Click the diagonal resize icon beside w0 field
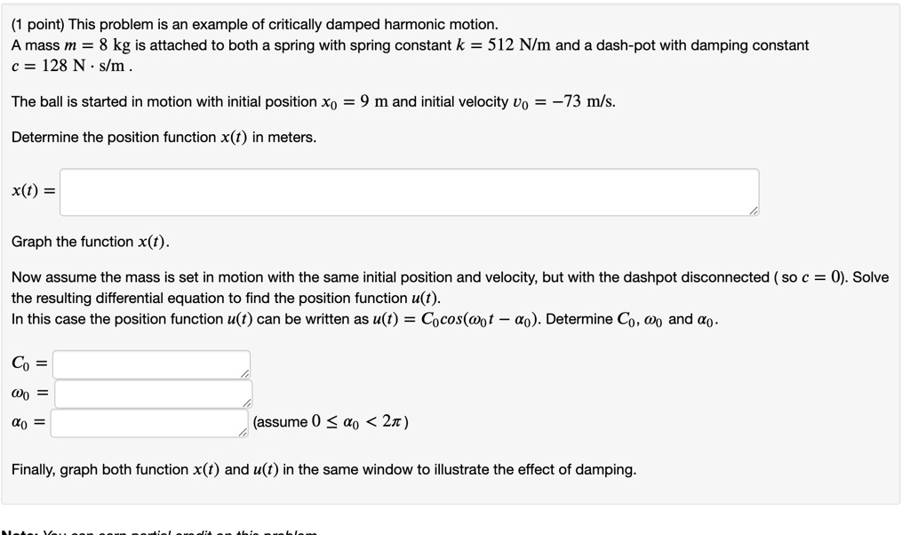The width and height of the screenshot is (910, 535). 246,403
